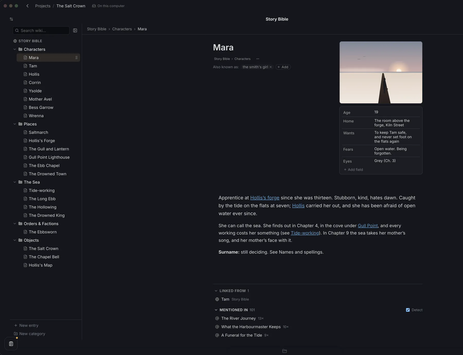This screenshot has width=463, height=355.
Task: Click the Age value 19
Action: coord(376,112)
